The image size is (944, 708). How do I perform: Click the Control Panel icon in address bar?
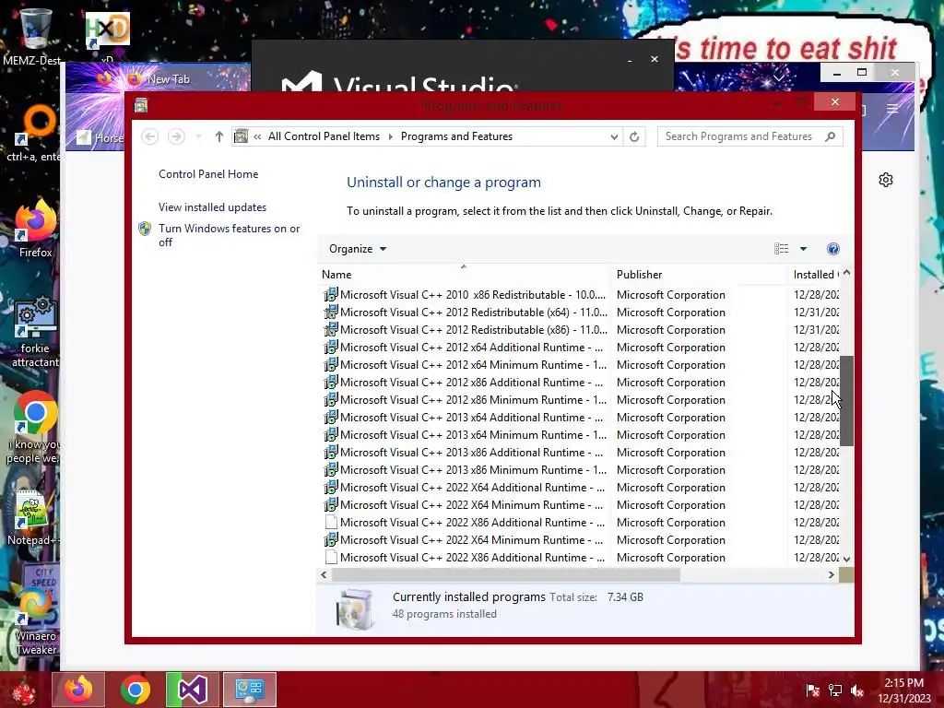coord(241,136)
